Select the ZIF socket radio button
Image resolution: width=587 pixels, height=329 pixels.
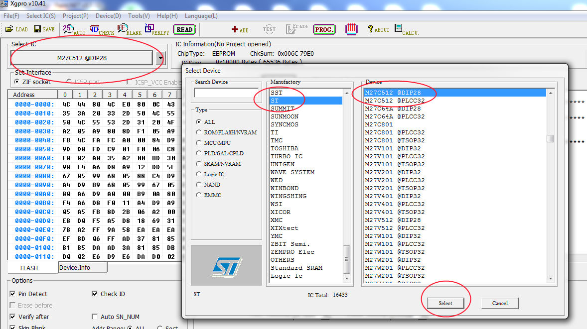[x=17, y=82]
